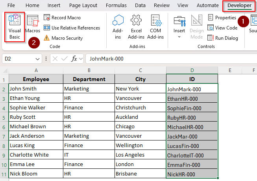Select cell containing Sophie Walker
This screenshot has width=257, height=181.
pyautogui.click(x=36, y=108)
